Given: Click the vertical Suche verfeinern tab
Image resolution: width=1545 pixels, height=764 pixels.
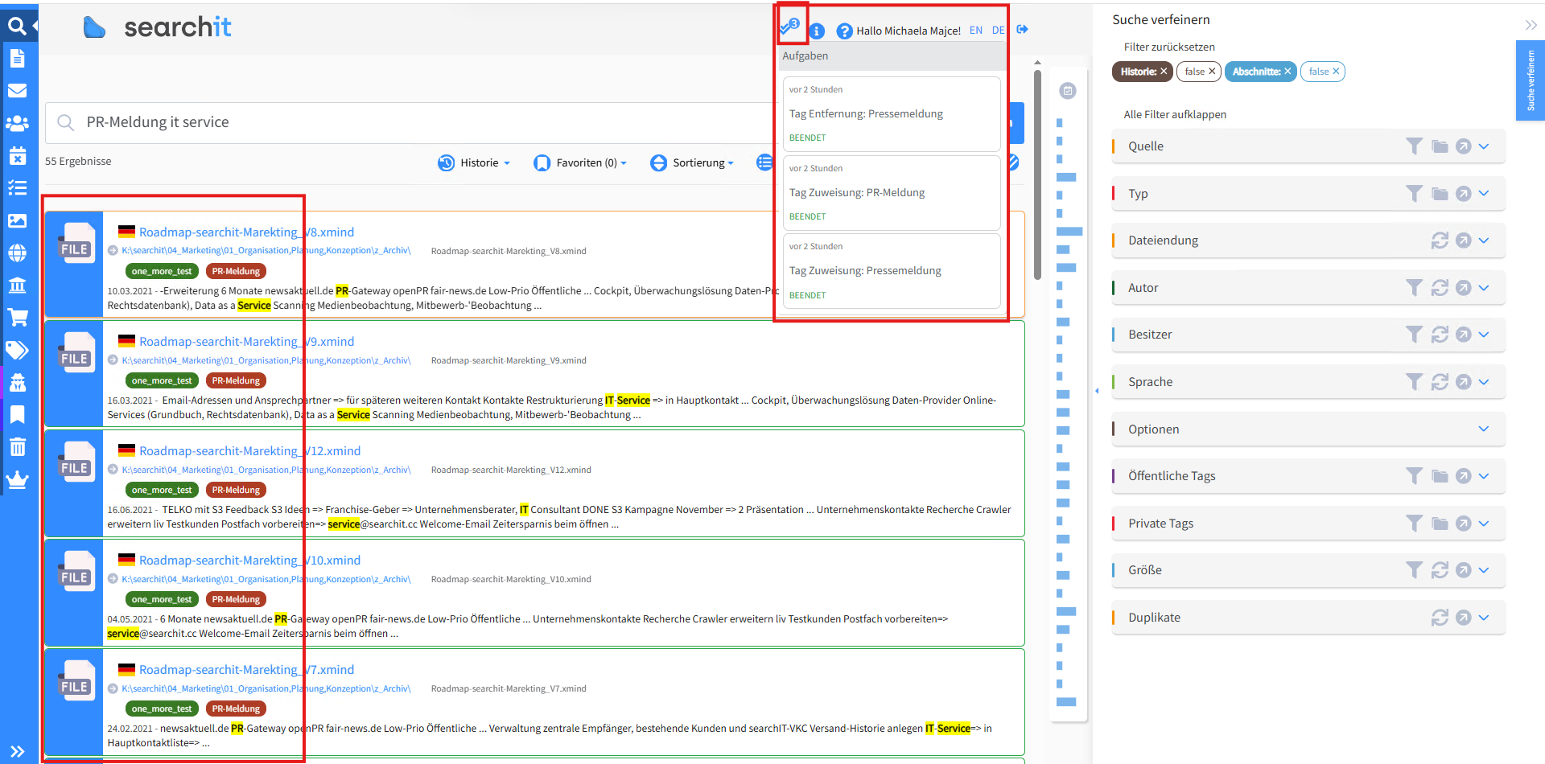Looking at the screenshot, I should [1530, 80].
